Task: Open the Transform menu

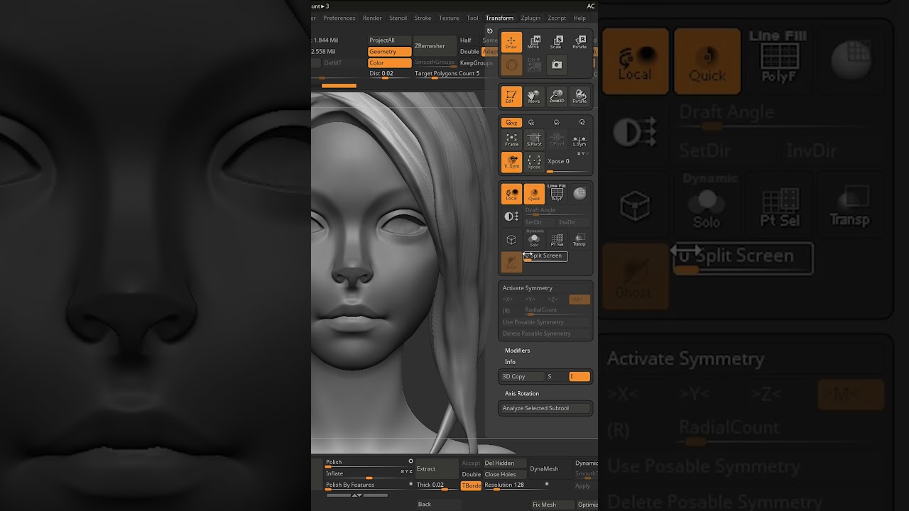Action: [x=499, y=18]
